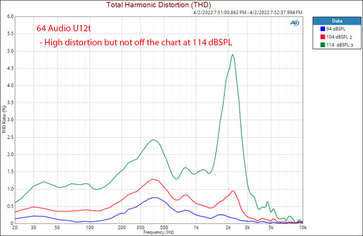The height and width of the screenshot is (236, 363).
Task: Click the measurement timestamp text
Action: click(248, 13)
